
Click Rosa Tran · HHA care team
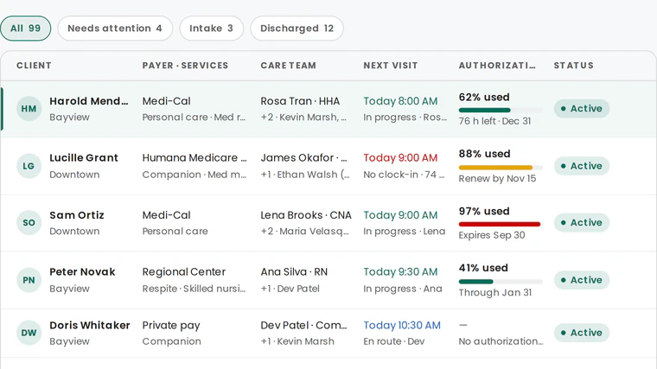coord(300,101)
